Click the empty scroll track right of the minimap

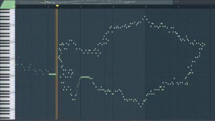[193, 2]
